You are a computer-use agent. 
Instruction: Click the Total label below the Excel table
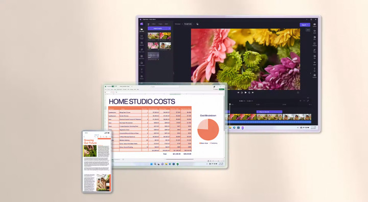165,154
